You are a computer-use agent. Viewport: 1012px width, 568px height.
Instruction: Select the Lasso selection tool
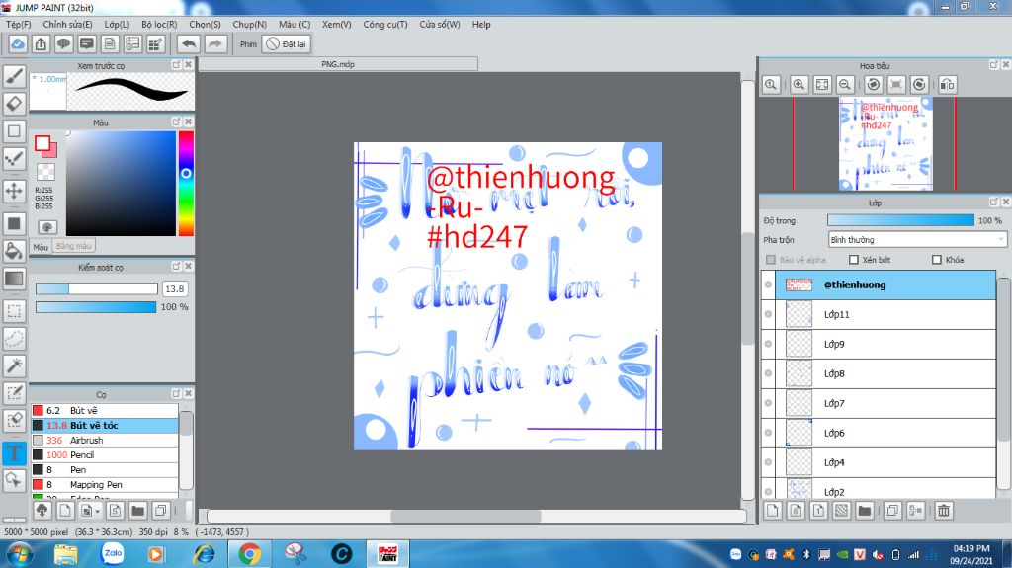click(x=14, y=338)
